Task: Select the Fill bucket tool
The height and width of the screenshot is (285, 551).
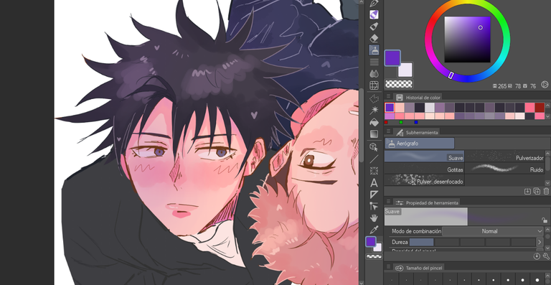Action: coord(375,122)
